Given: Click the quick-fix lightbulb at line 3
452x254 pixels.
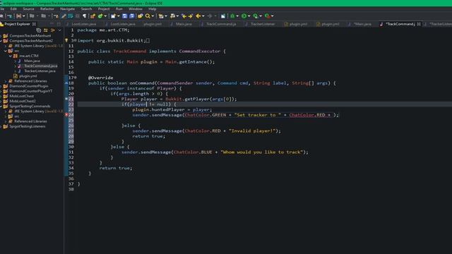Looking at the screenshot, I should tap(66, 41).
